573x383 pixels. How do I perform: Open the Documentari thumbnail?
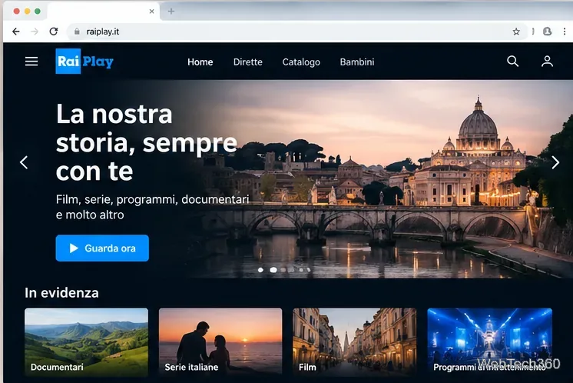(86, 342)
